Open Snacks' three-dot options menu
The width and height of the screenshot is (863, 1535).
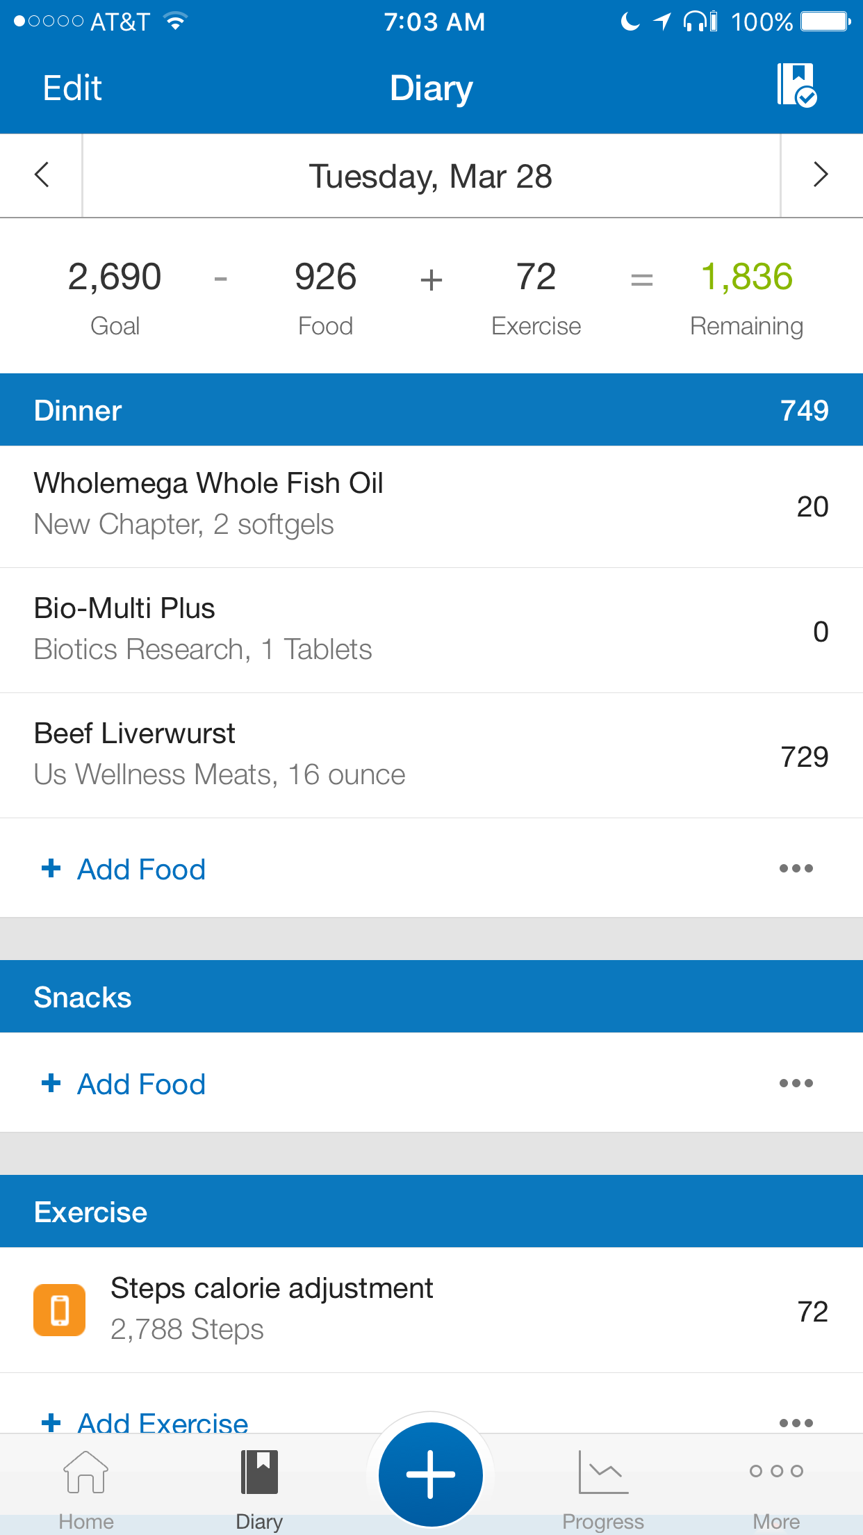coord(796,1083)
